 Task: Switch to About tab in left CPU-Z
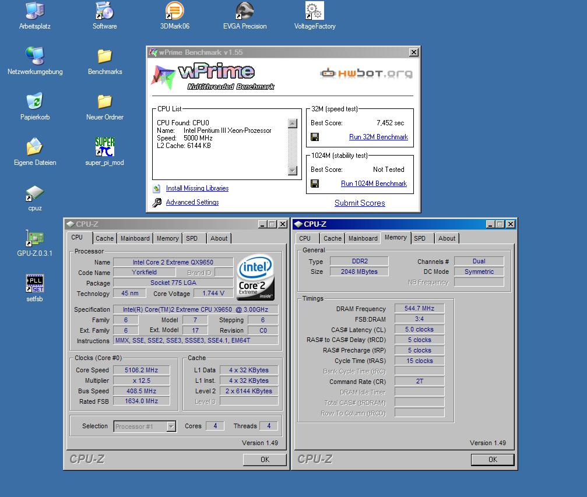(x=219, y=238)
